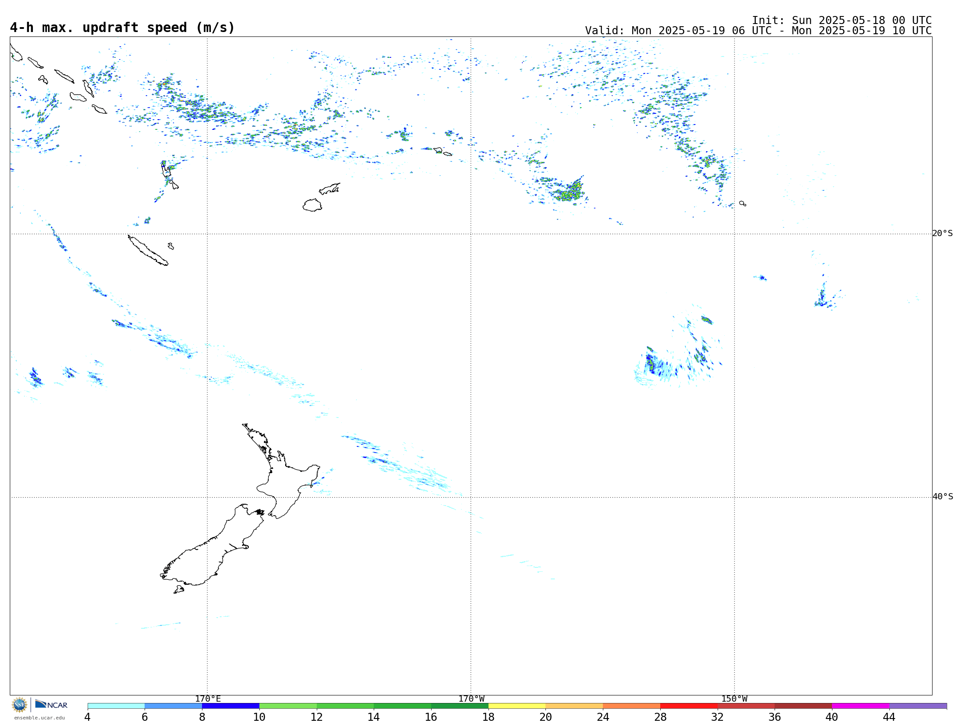Click the bright red 28–32 color swatch
Screen dimensions: 961x723
click(x=689, y=706)
